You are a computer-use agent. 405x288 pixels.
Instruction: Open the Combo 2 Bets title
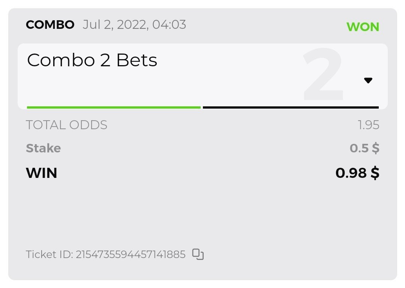pyautogui.click(x=92, y=60)
